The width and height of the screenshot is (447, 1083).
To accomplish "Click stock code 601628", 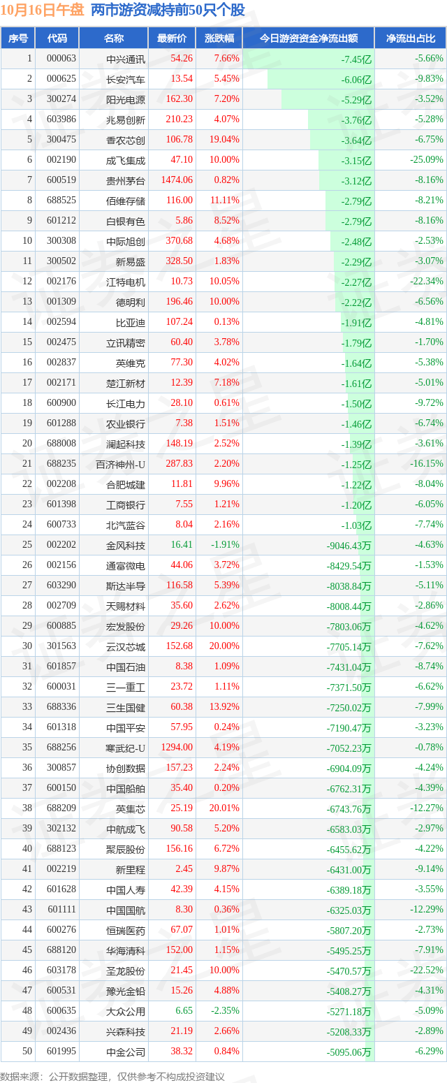I will pyautogui.click(x=61, y=889).
